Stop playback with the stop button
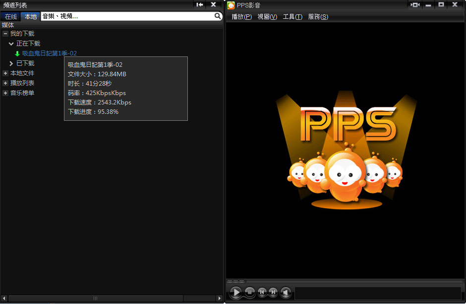This screenshot has height=304, width=466. [250, 292]
